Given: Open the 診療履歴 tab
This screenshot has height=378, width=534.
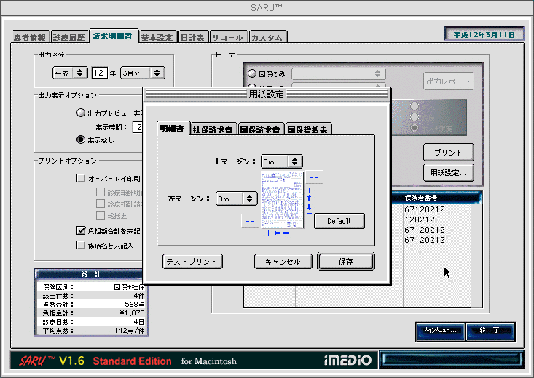Looking at the screenshot, I should click(x=68, y=37).
